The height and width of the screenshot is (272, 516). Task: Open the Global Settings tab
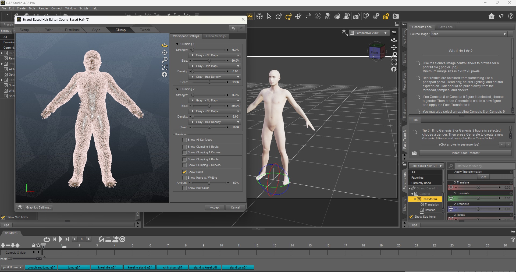click(216, 36)
